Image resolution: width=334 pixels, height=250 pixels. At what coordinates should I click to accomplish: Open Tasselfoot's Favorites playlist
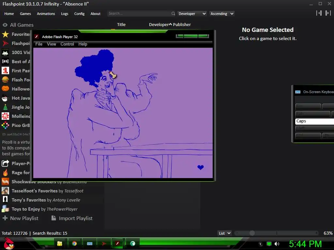47,191
